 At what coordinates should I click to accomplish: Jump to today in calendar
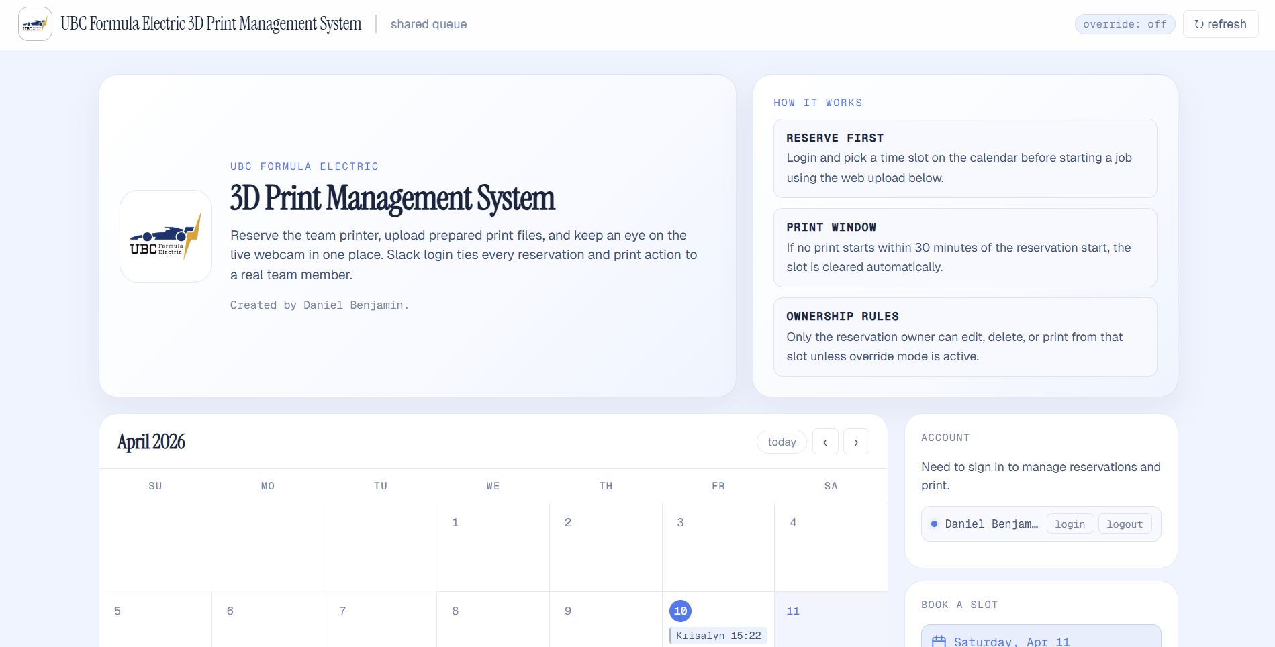coord(782,442)
